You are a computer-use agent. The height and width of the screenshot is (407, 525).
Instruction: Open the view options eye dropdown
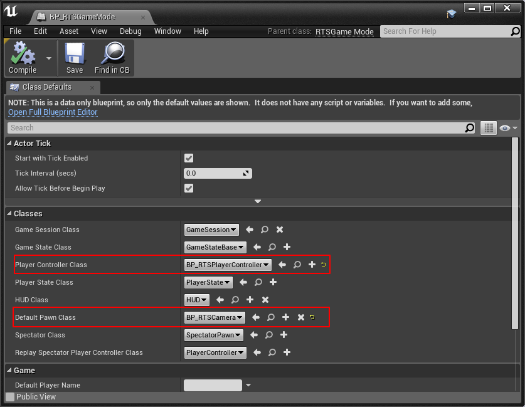508,128
